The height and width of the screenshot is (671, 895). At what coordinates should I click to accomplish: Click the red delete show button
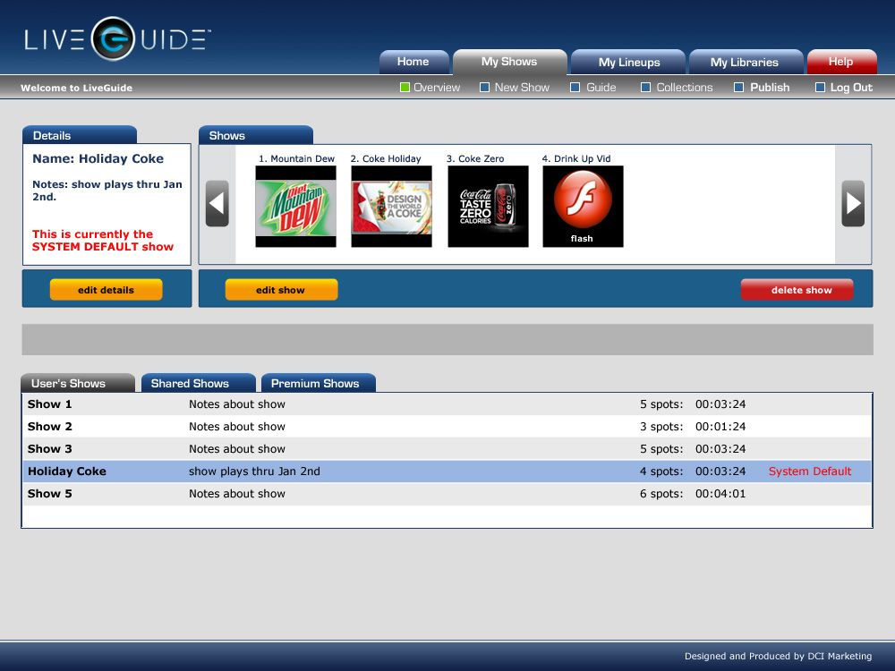797,290
